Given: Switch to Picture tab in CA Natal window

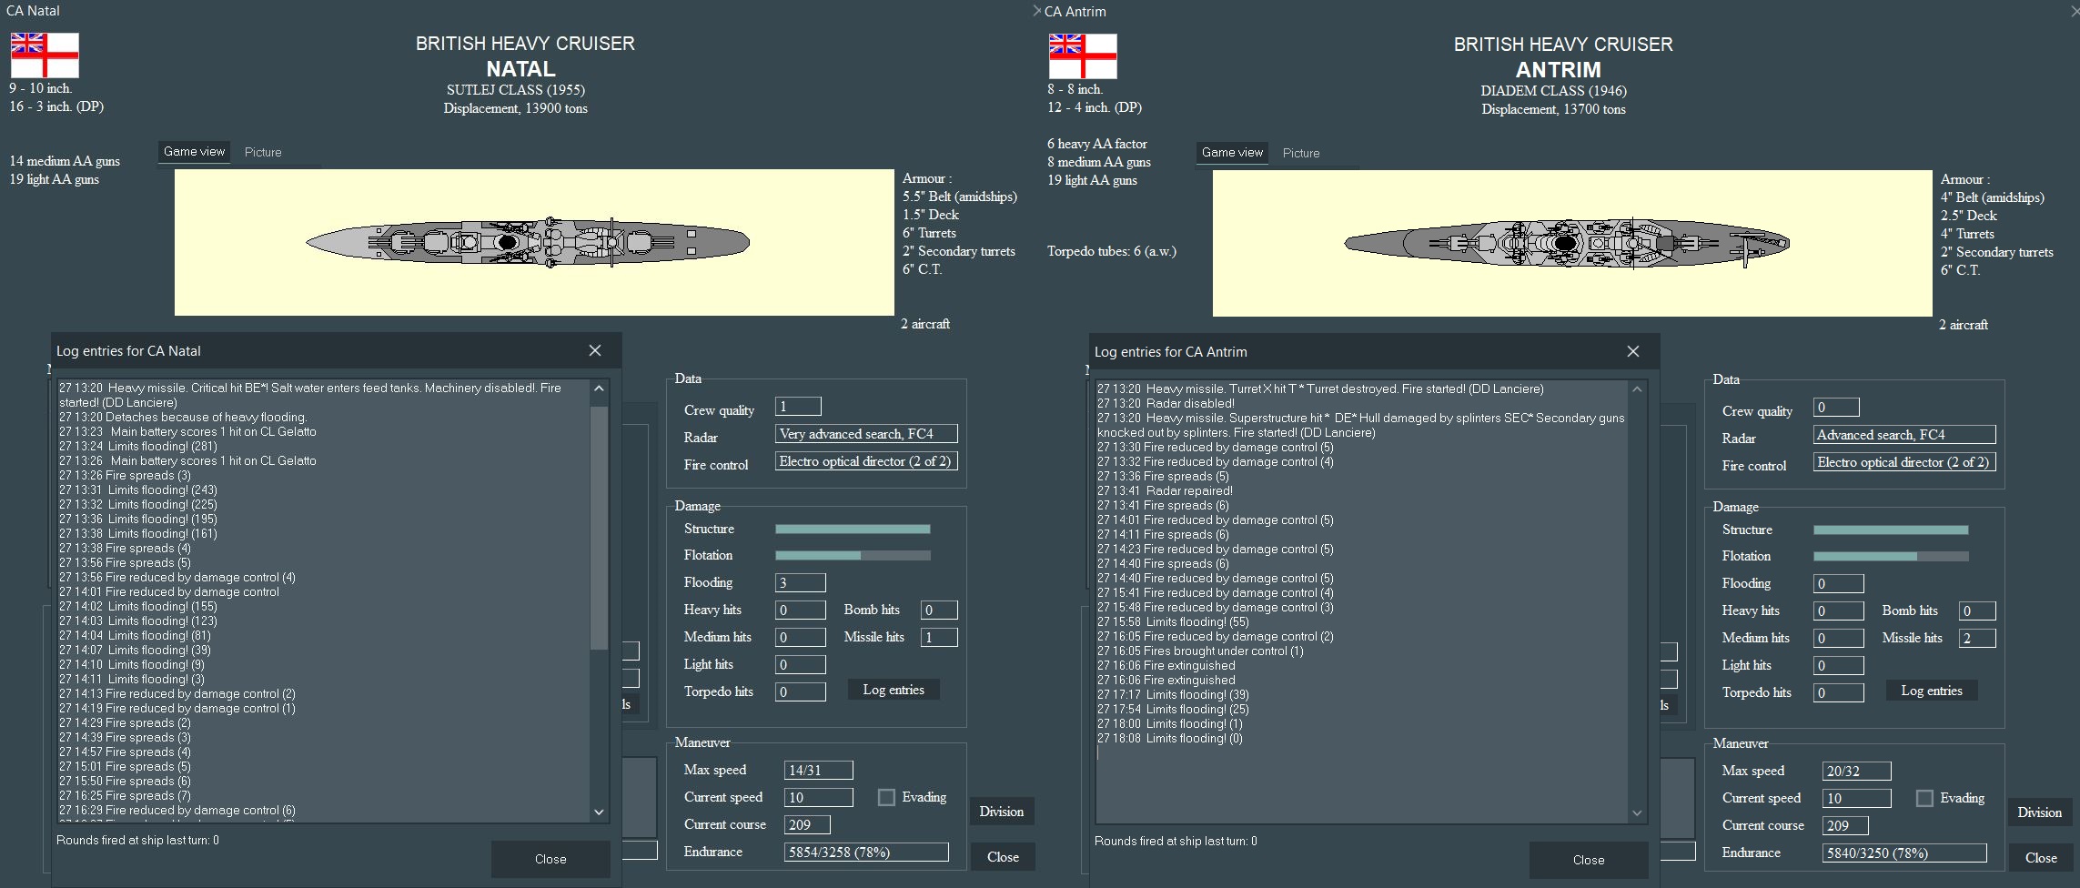Looking at the screenshot, I should tap(263, 152).
